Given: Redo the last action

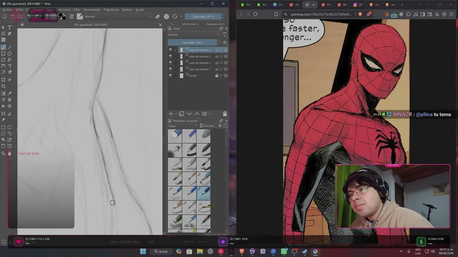Looking at the screenshot, I should coord(36,16).
